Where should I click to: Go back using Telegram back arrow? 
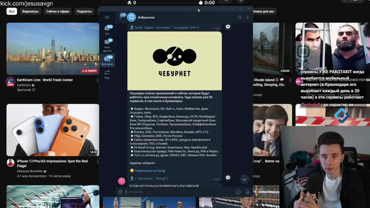[x=121, y=17]
